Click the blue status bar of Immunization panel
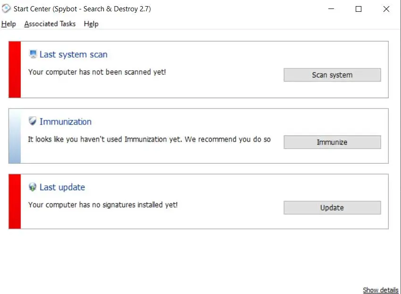Image resolution: width=401 pixels, height=294 pixels. (15, 136)
